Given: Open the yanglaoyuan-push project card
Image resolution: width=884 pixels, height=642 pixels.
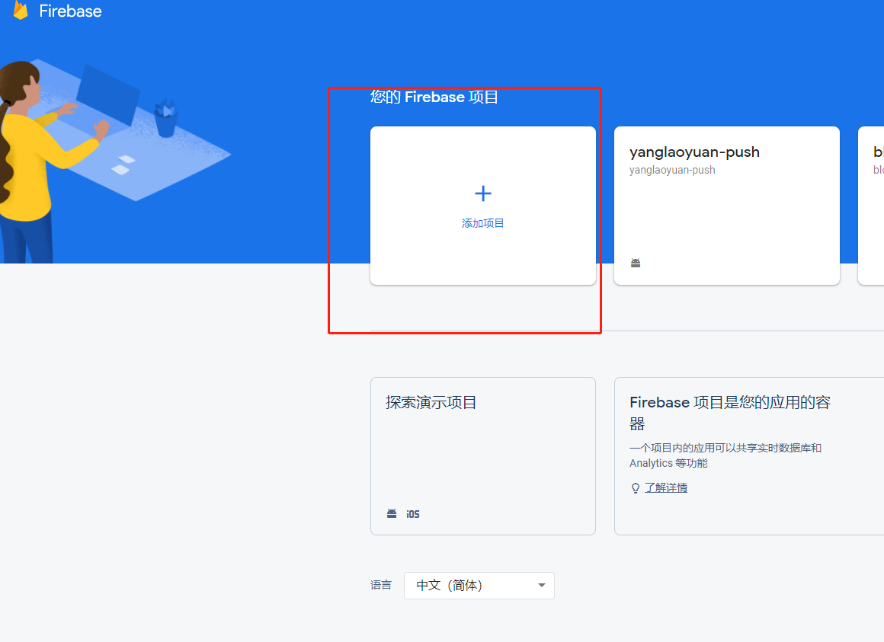Looking at the screenshot, I should click(726, 205).
